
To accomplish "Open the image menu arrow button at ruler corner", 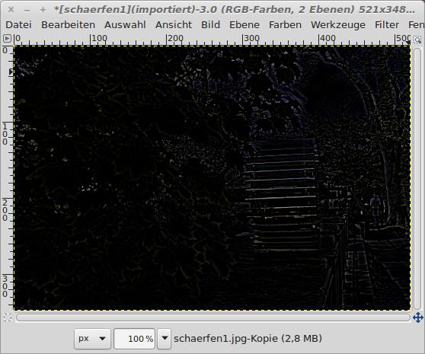I will click(x=7, y=39).
